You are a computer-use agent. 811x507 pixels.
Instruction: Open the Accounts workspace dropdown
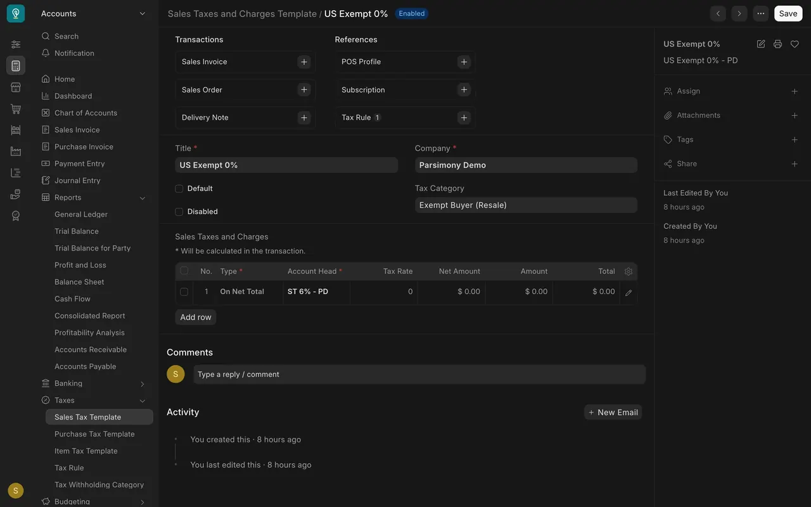(x=94, y=13)
